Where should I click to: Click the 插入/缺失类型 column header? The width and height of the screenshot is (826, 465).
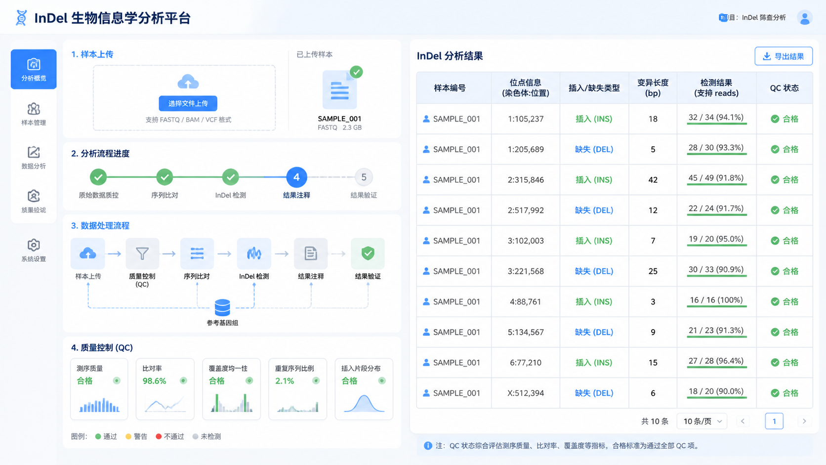point(594,88)
